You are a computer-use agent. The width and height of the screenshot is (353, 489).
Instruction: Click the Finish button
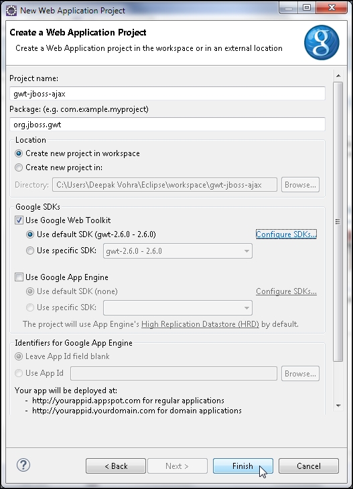[243, 466]
